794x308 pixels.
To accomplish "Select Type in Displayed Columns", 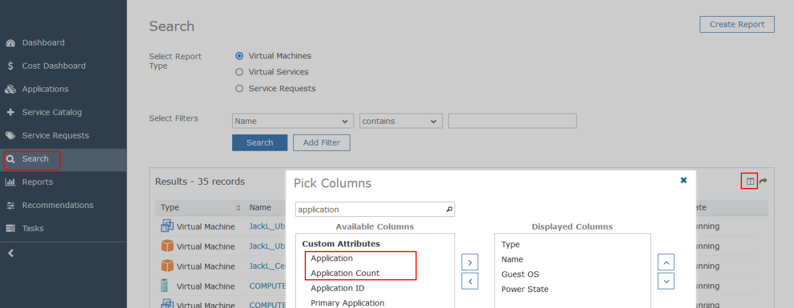I will click(x=510, y=244).
